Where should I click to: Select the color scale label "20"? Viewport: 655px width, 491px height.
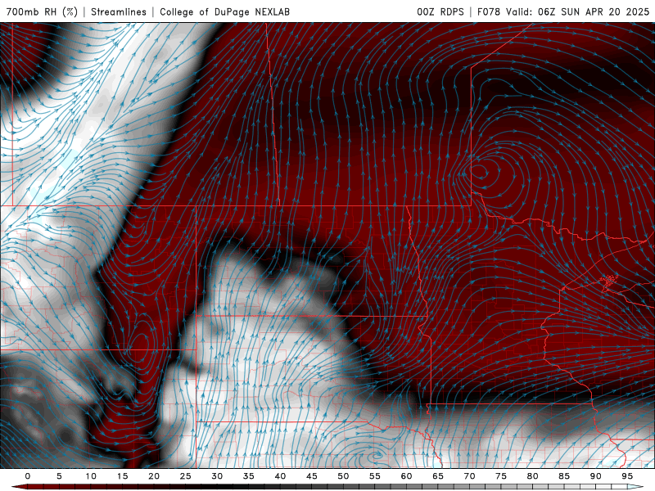pos(154,476)
